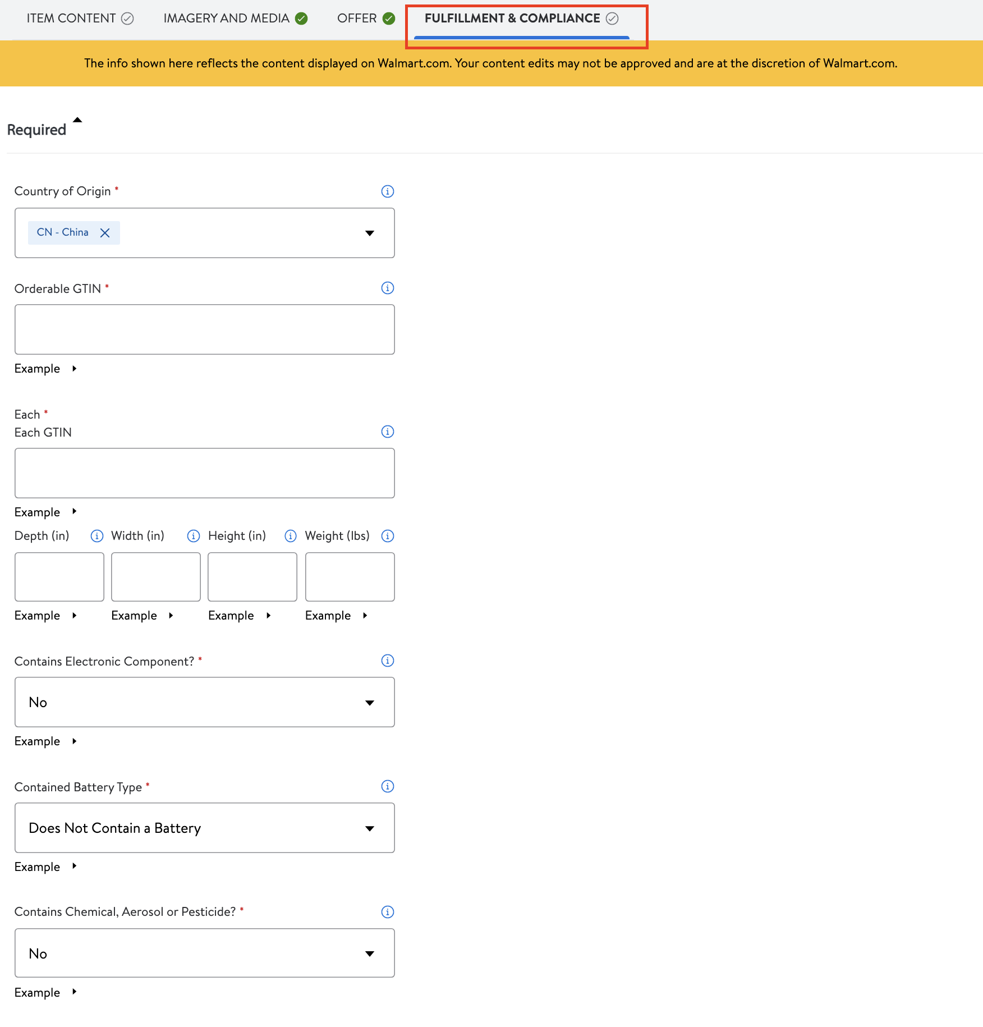The width and height of the screenshot is (983, 1027).
Task: Click Item Content tab status checkmark
Action: [x=127, y=19]
